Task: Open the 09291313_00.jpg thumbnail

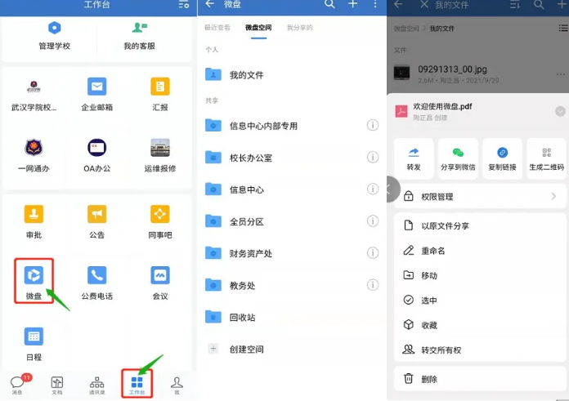Action: tap(401, 74)
